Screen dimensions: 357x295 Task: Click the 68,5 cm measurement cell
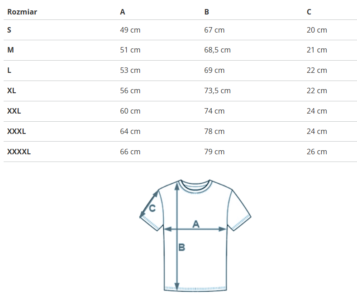click(218, 50)
